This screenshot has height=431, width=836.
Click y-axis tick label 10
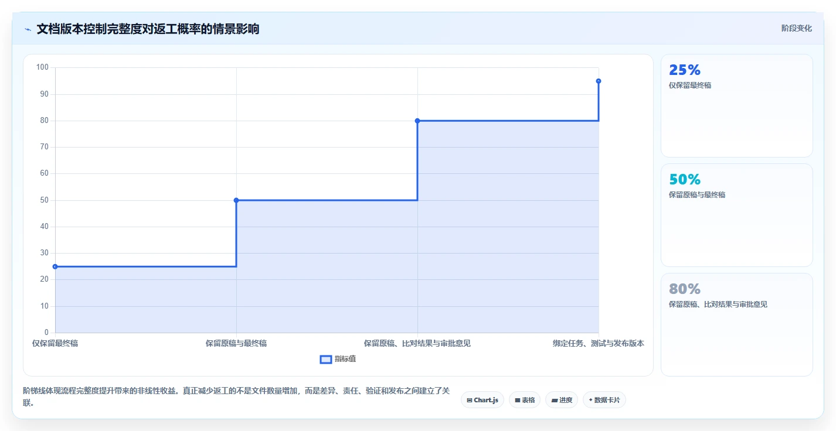coord(44,306)
